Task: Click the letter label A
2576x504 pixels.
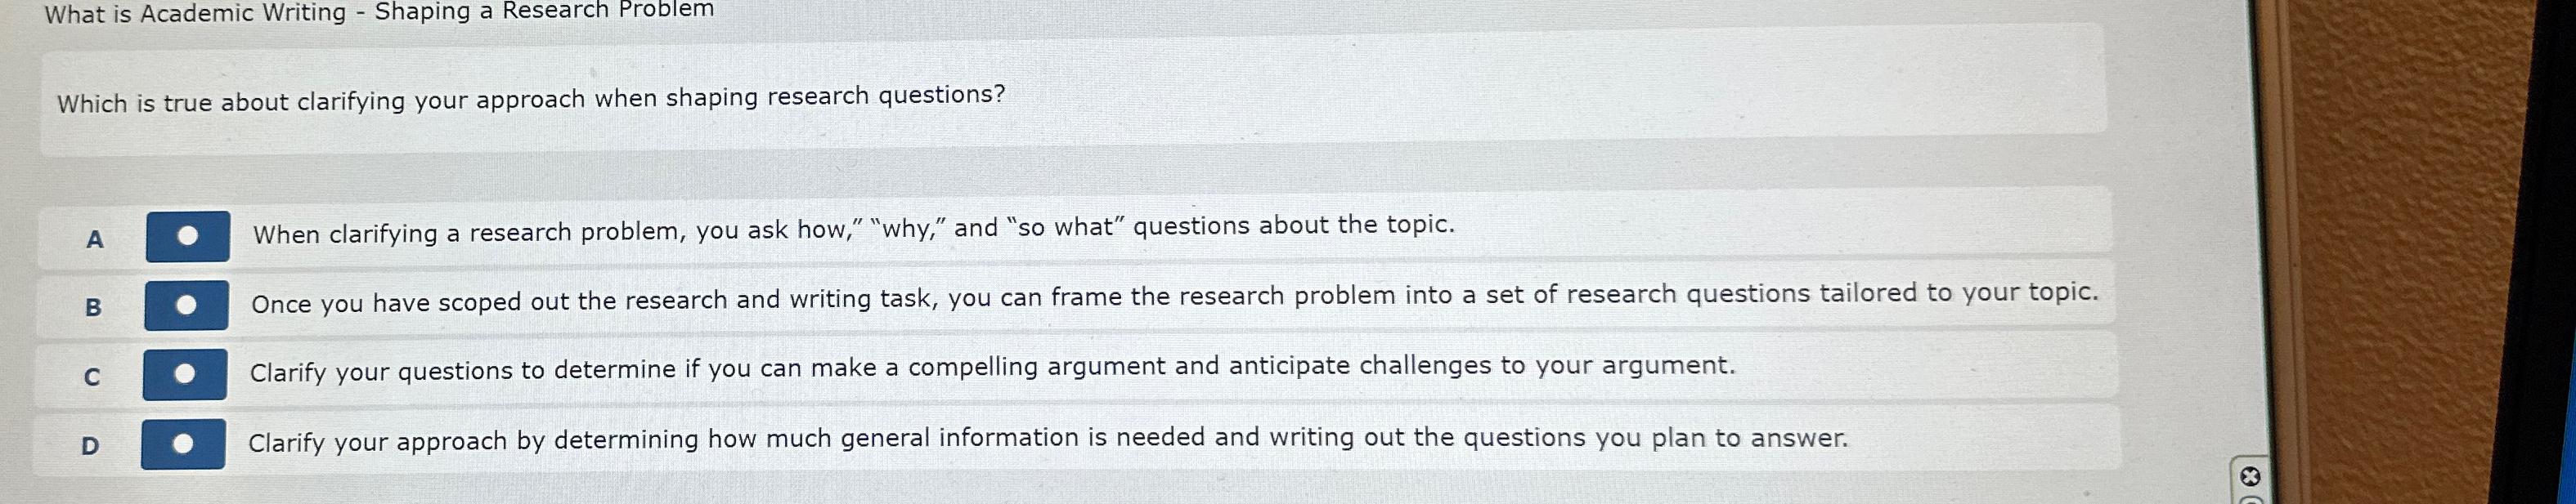Action: (93, 239)
